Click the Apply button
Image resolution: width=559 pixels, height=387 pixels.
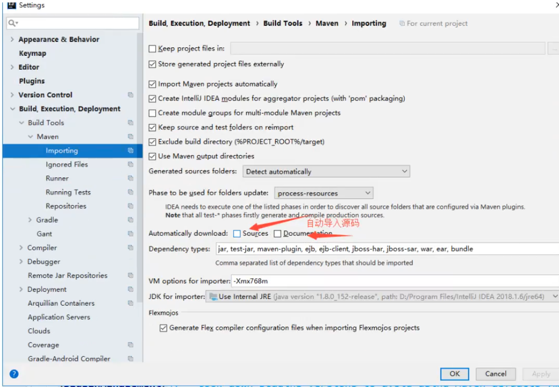coord(541,374)
